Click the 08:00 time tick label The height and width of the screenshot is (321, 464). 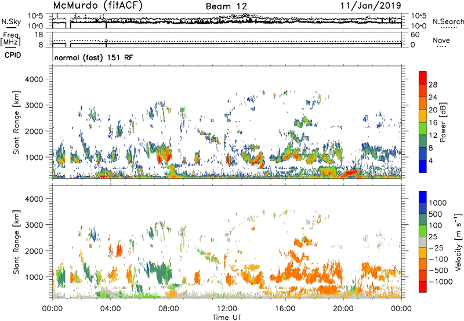tap(169, 309)
